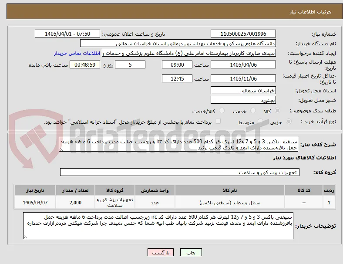The height and width of the screenshot is (264, 343).
Task: Click the کد کالا column header
Action: pos(304,190)
